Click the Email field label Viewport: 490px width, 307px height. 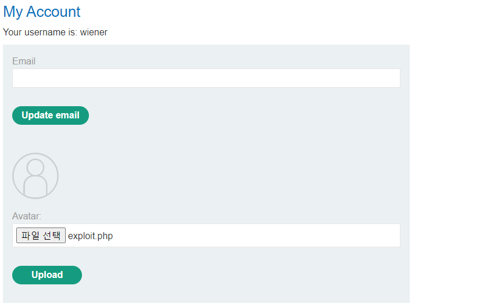pyautogui.click(x=24, y=61)
